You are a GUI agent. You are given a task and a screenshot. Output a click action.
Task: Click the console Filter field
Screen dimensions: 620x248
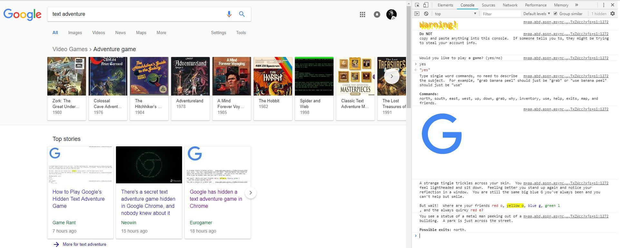(x=500, y=14)
